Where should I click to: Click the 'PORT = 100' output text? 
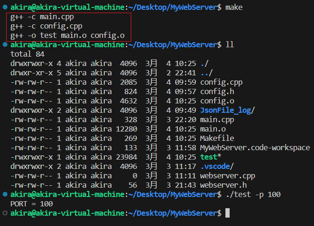click(31, 204)
